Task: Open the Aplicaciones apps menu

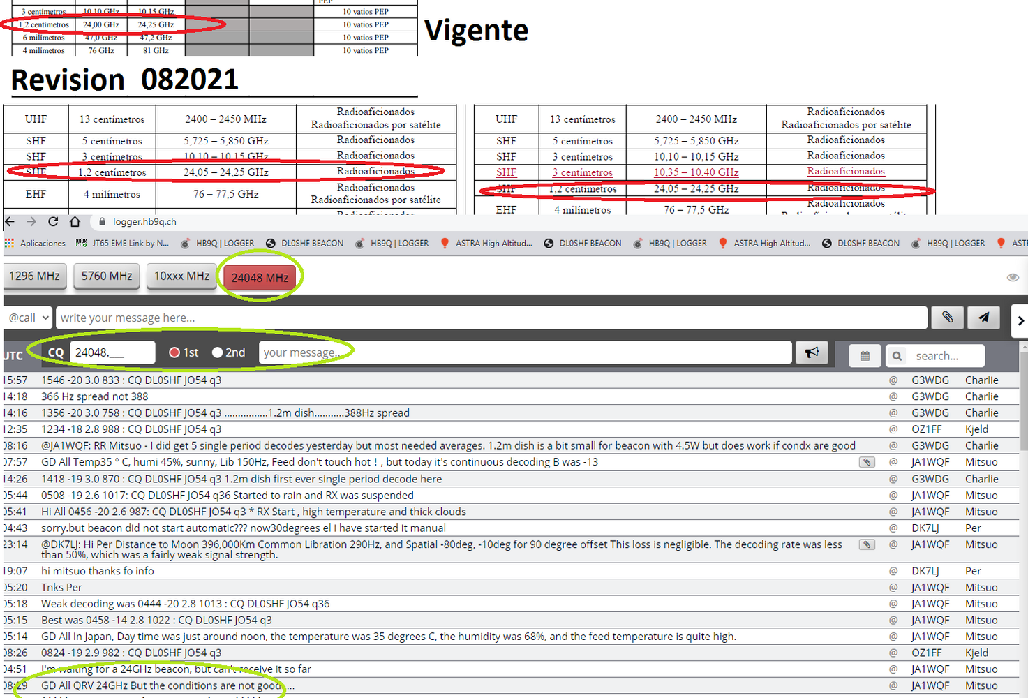Action: click(36, 244)
